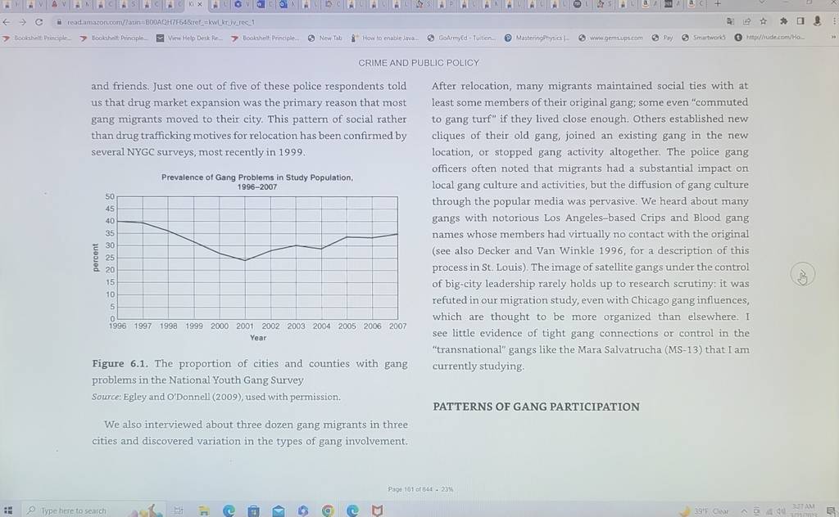Viewport: 839px width, 517px height.
Task: Click the read.amazon.com address bar
Action: pos(374,22)
